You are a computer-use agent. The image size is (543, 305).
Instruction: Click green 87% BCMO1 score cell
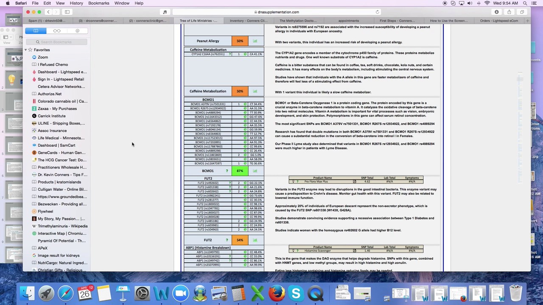(x=240, y=171)
